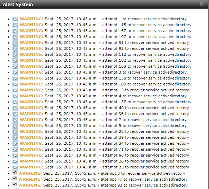Image resolution: width=209 pixels, height=189 pixels.
Task: Uncheck the attempt 77 warning checkbox
Action: (15, 178)
